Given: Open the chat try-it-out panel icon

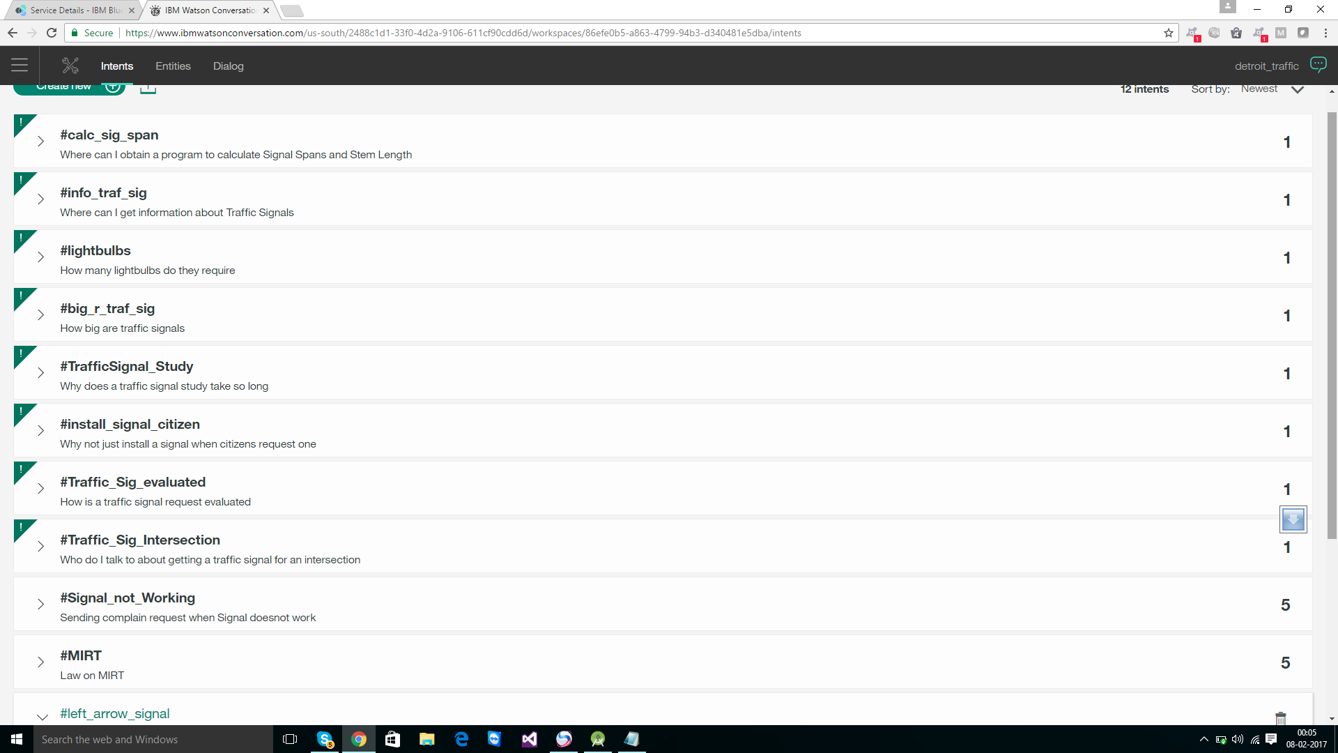Looking at the screenshot, I should coord(1318,65).
